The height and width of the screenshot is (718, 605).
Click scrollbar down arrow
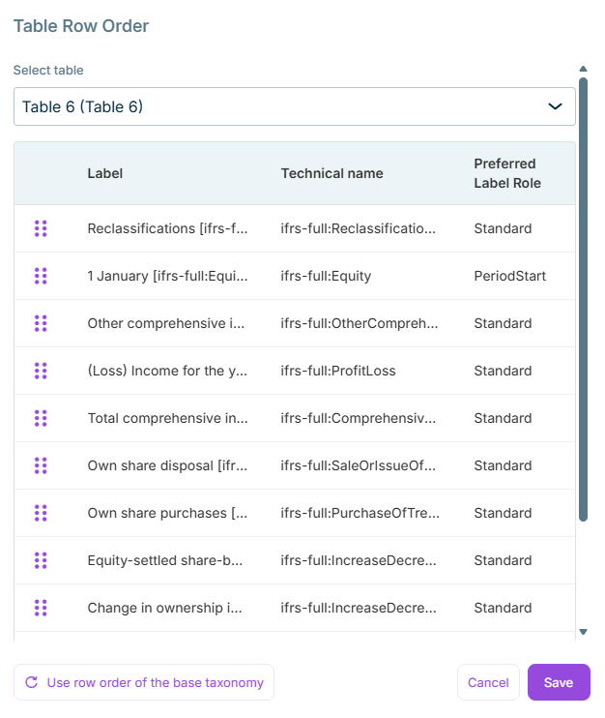(x=583, y=632)
